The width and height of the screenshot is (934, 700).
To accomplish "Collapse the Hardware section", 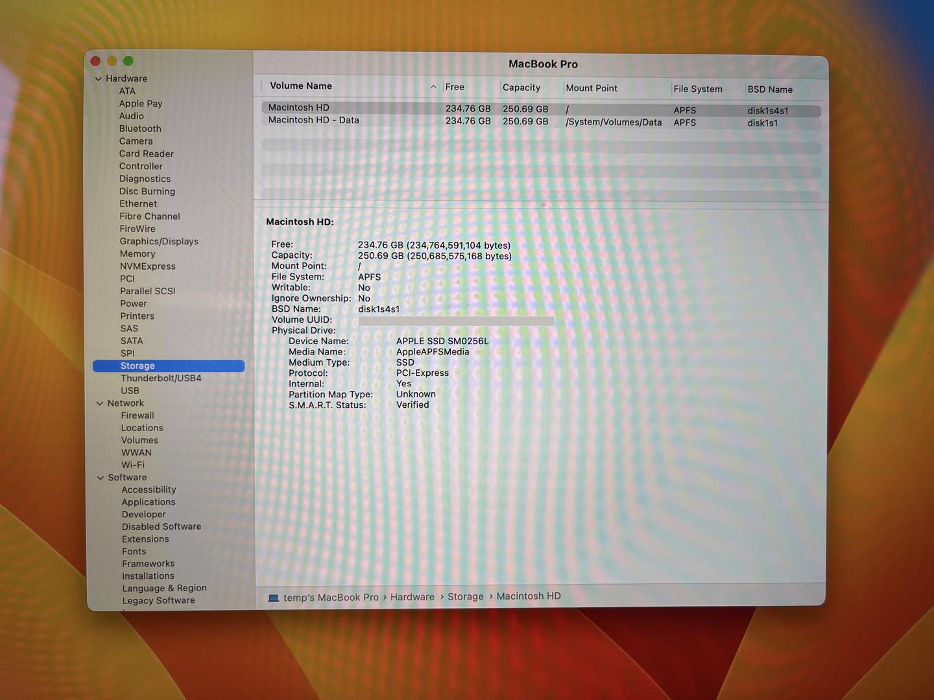I will tap(99, 79).
